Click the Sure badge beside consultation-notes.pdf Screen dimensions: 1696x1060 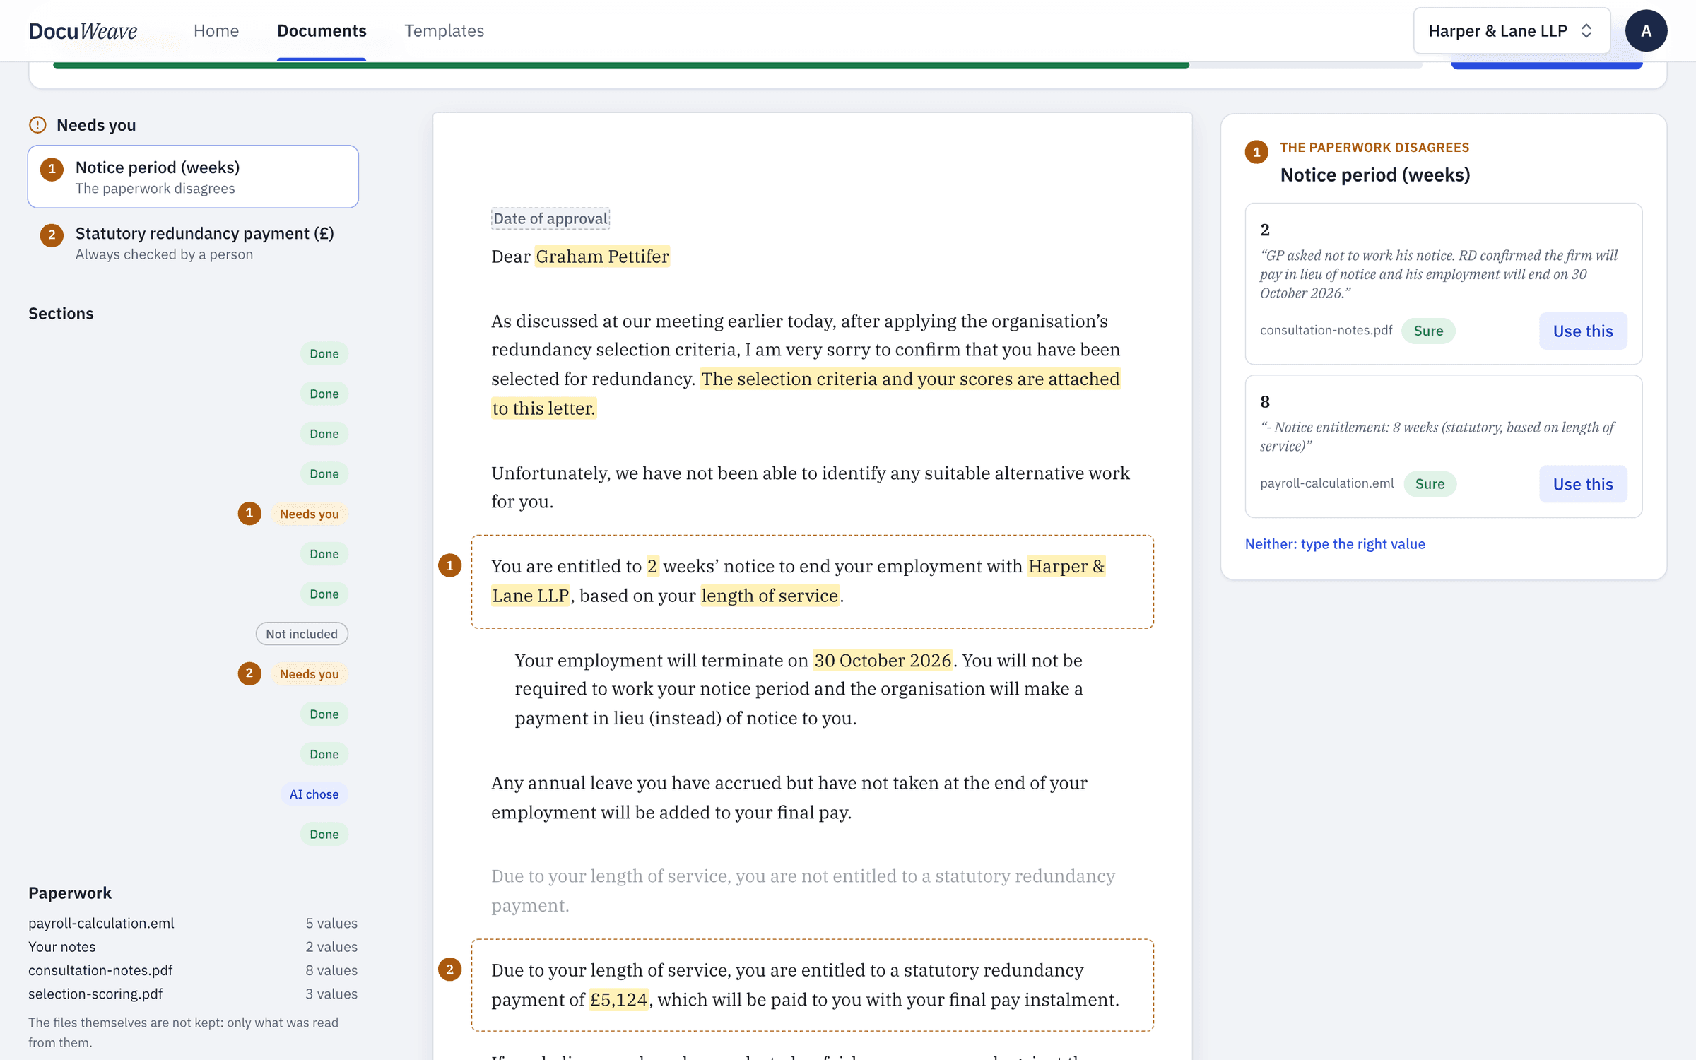1427,331
